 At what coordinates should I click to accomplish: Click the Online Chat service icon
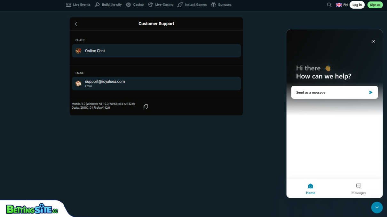(x=78, y=51)
